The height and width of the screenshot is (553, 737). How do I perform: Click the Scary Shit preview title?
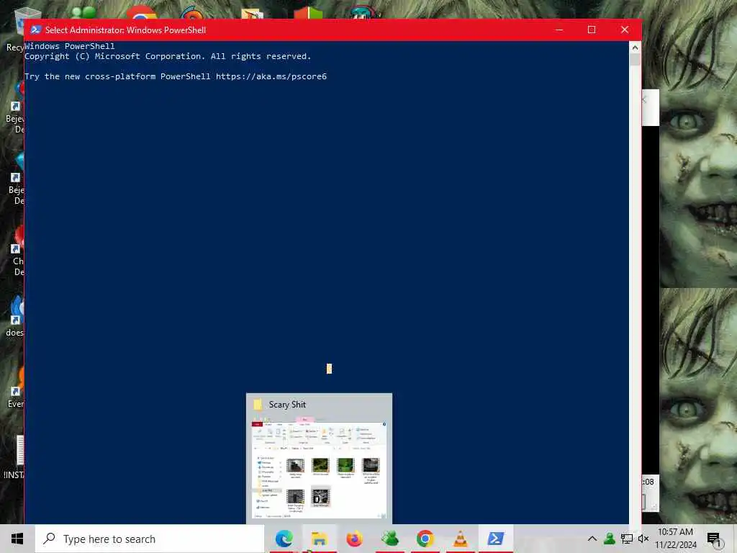click(287, 405)
